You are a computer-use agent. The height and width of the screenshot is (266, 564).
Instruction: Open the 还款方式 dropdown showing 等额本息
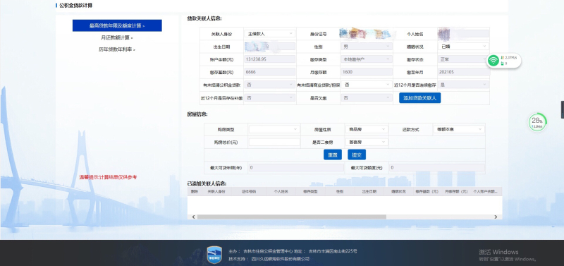click(x=459, y=129)
